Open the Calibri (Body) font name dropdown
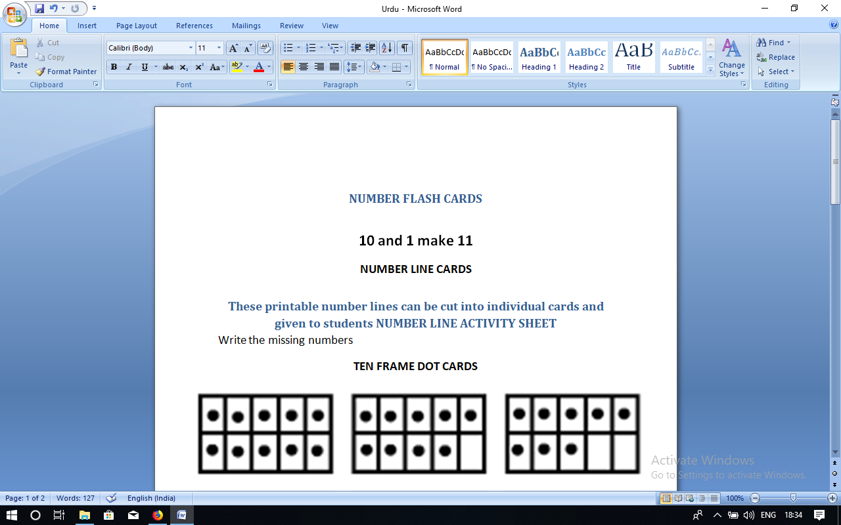Image resolution: width=841 pixels, height=525 pixels. coord(191,48)
